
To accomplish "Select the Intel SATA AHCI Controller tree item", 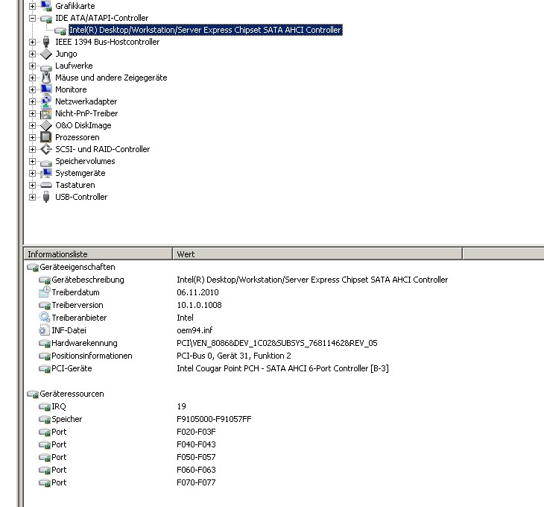I will 206,30.
